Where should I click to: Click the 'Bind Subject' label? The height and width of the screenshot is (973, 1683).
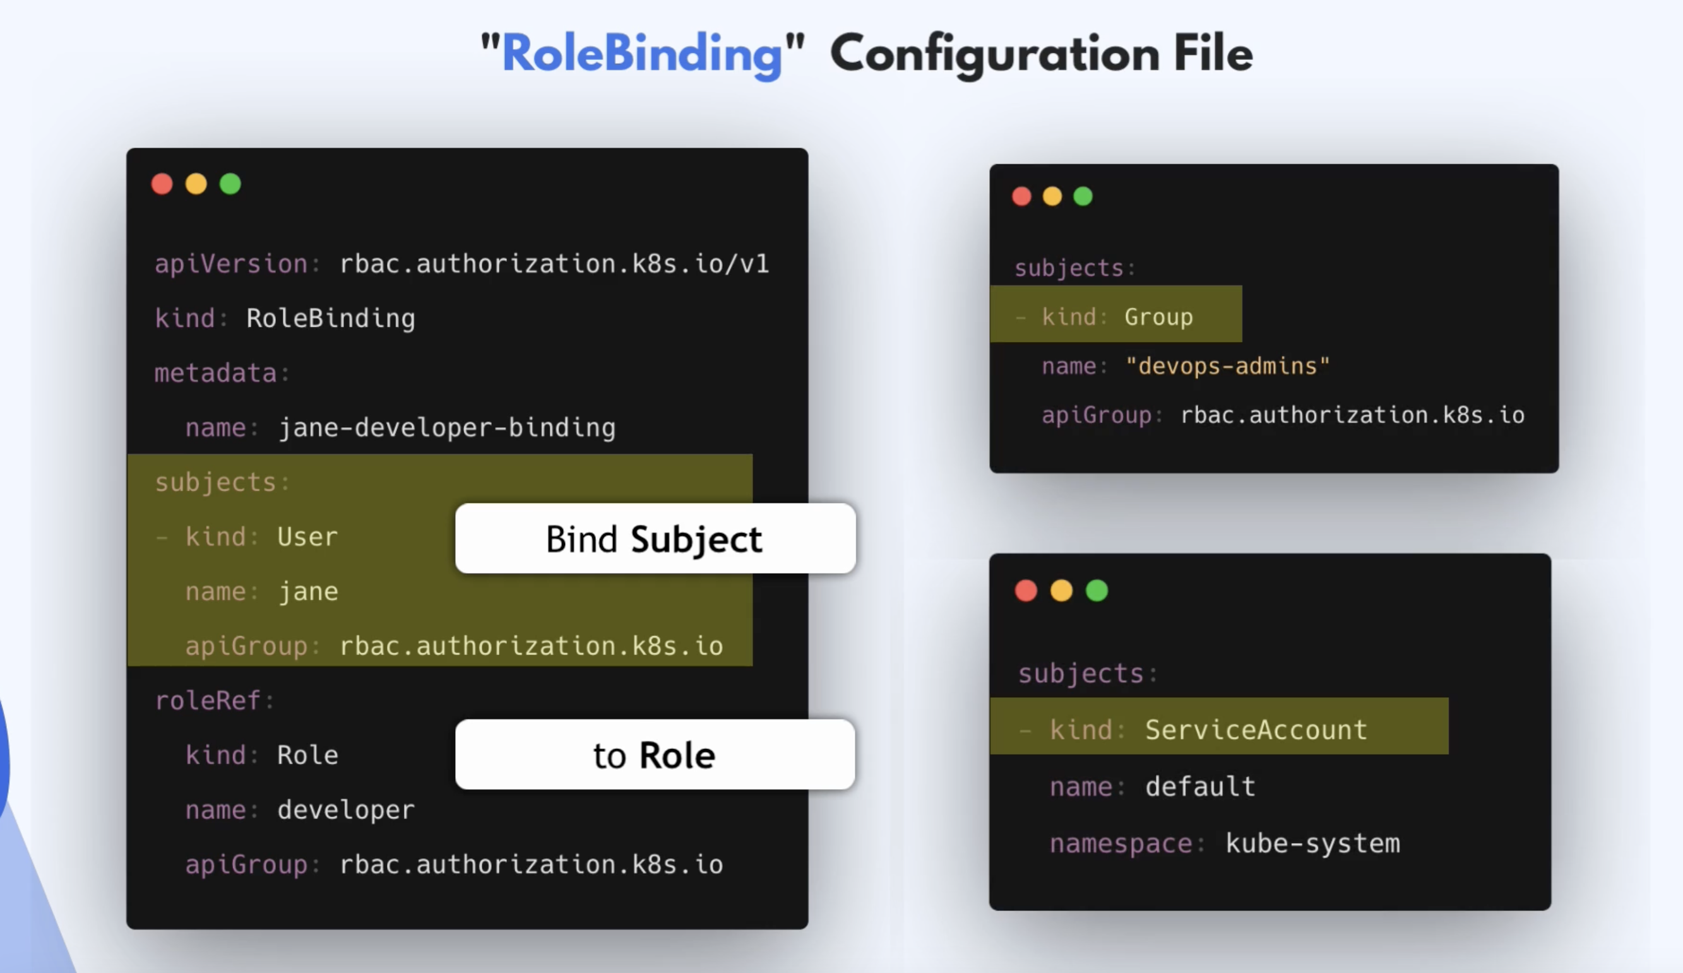click(x=654, y=540)
